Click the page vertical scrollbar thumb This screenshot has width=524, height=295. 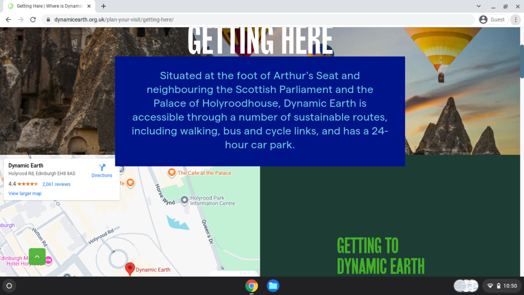click(x=522, y=61)
